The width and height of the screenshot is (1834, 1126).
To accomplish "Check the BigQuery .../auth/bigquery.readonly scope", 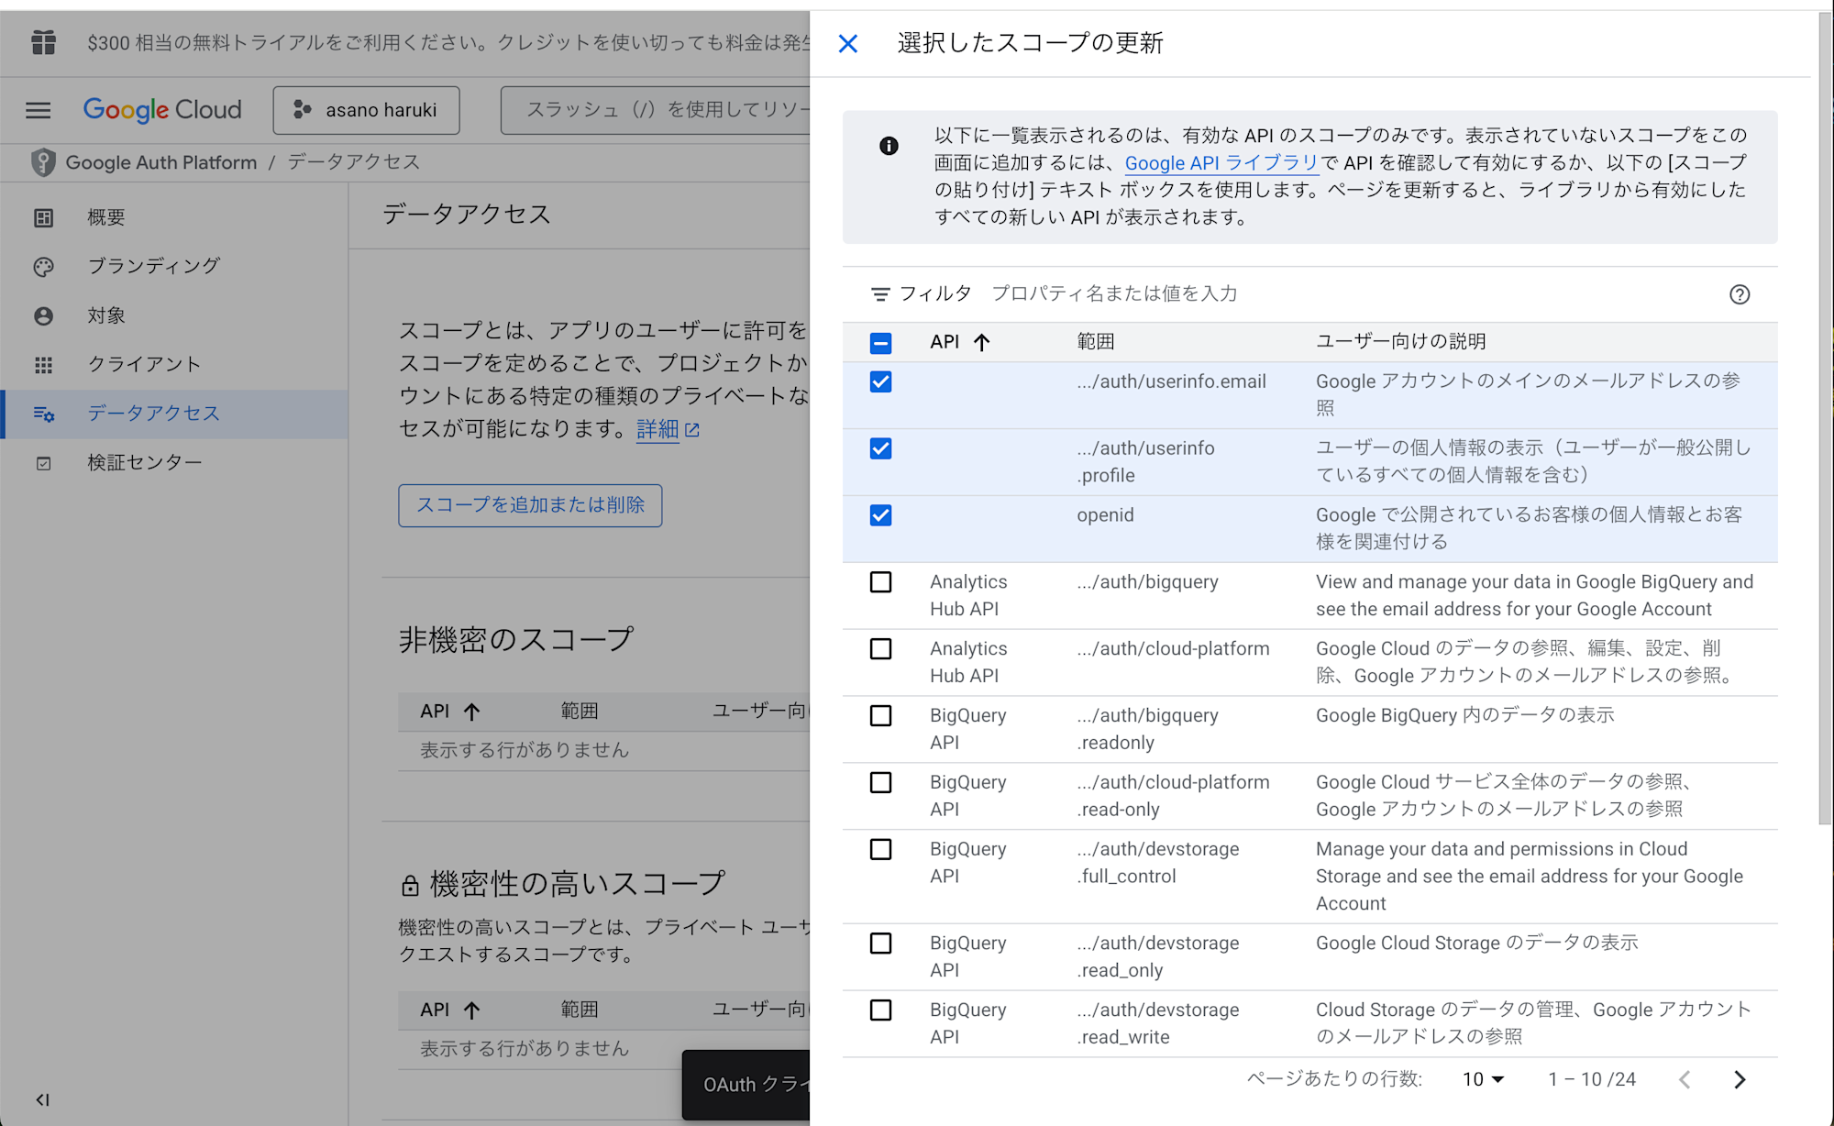I will coord(880,715).
